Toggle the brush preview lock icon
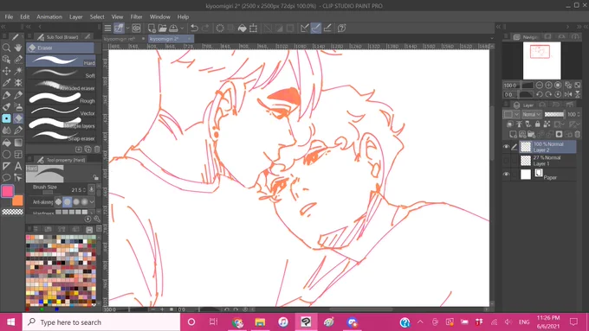 point(95,177)
